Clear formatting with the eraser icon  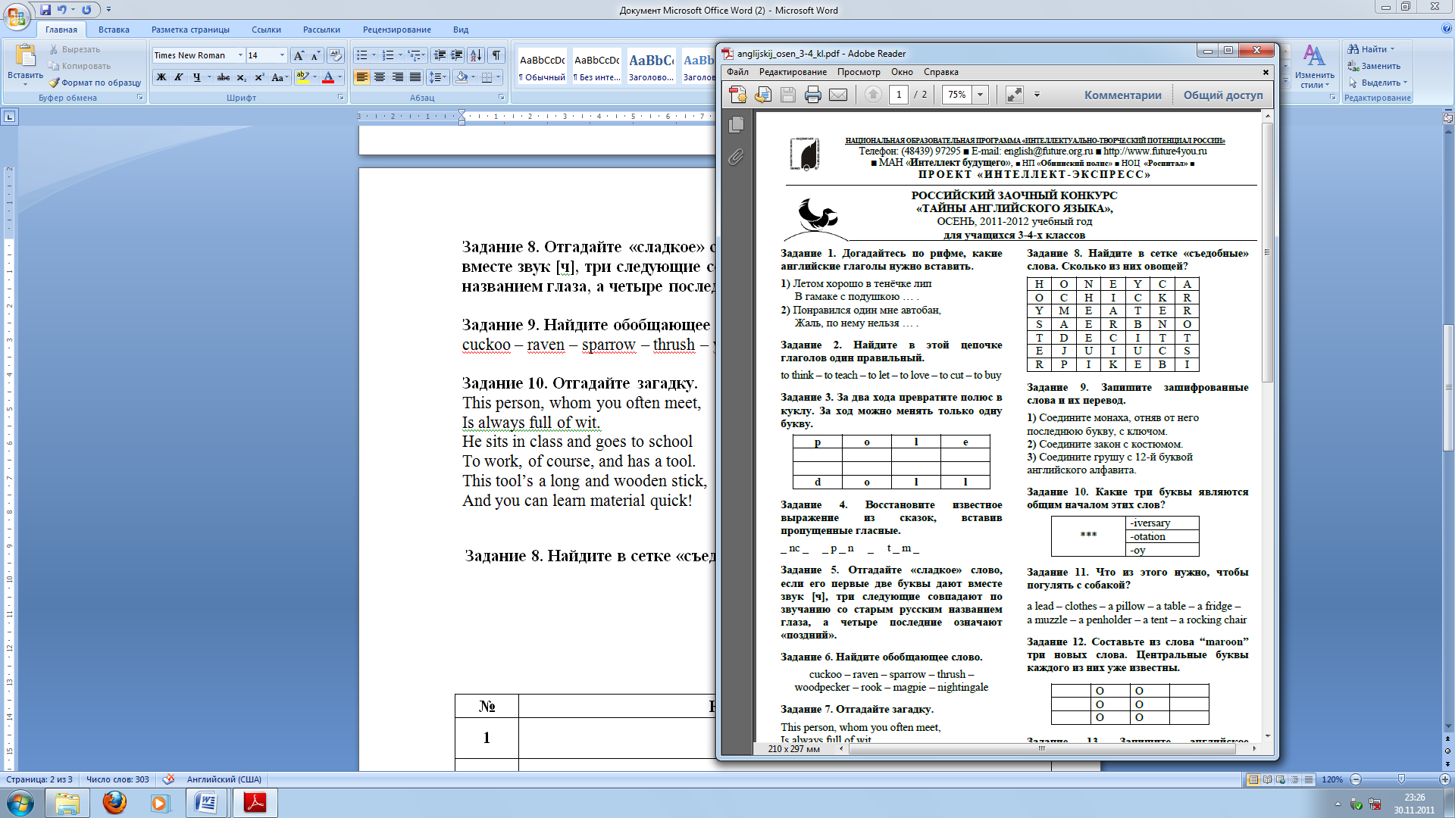tap(336, 55)
